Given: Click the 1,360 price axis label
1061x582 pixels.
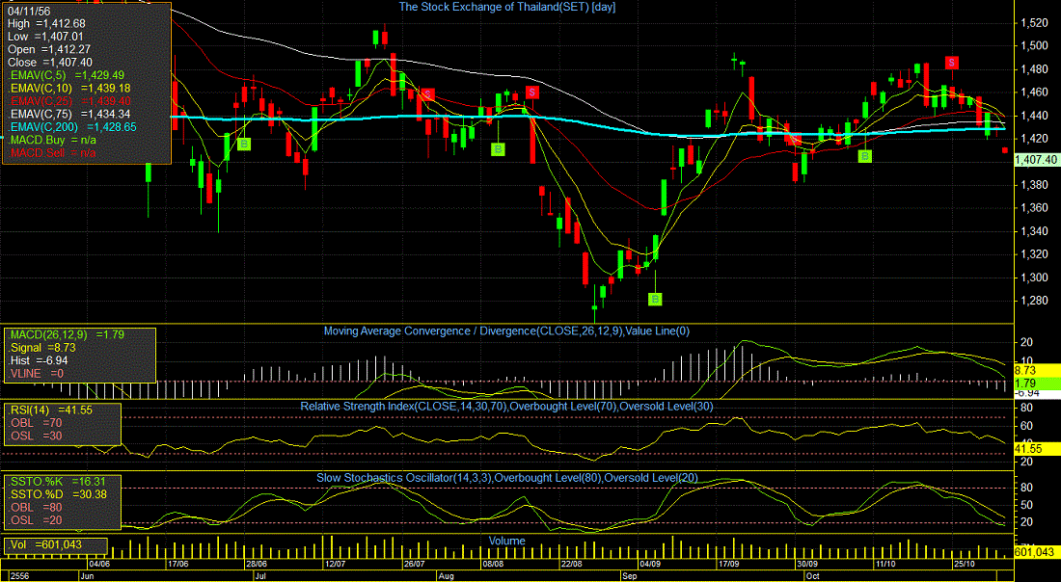Looking at the screenshot, I should pyautogui.click(x=1033, y=208).
